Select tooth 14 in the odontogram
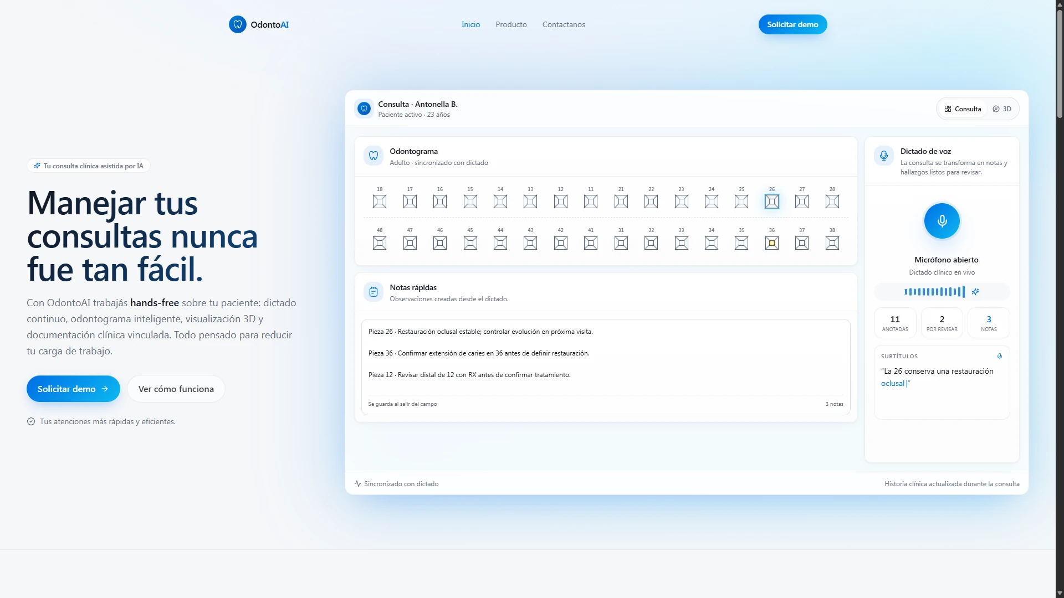The image size is (1064, 598). (x=500, y=202)
